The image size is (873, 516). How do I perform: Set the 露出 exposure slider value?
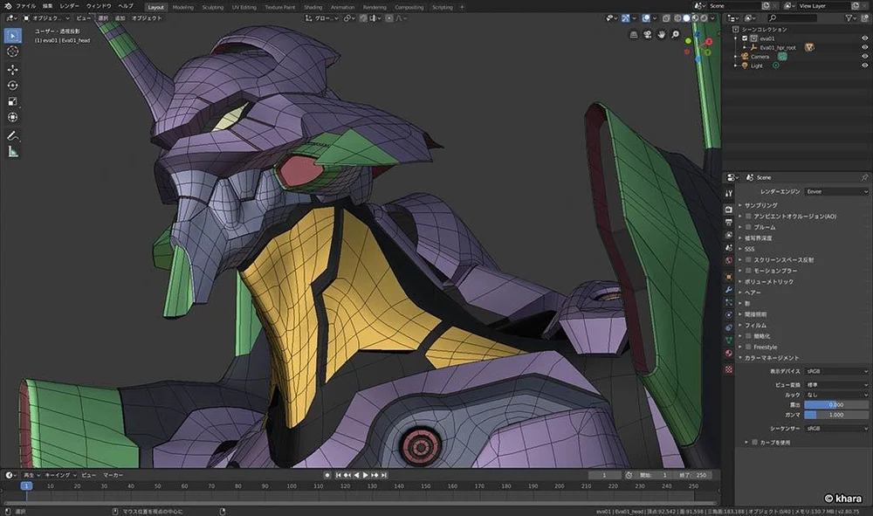[836, 404]
